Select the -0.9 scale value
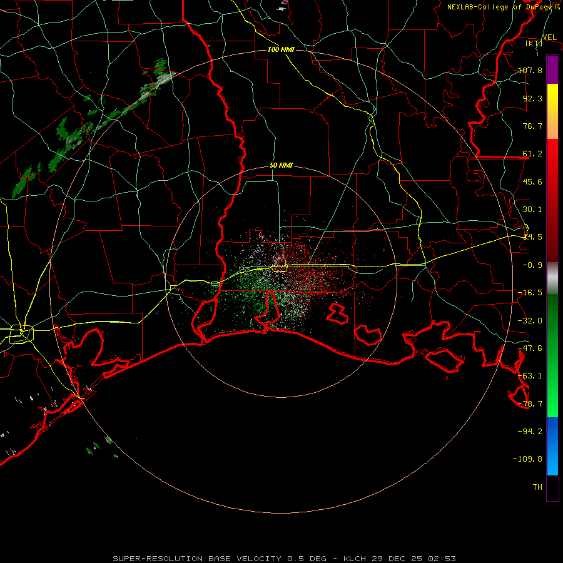Screen dimensions: 563x563 click(x=532, y=265)
